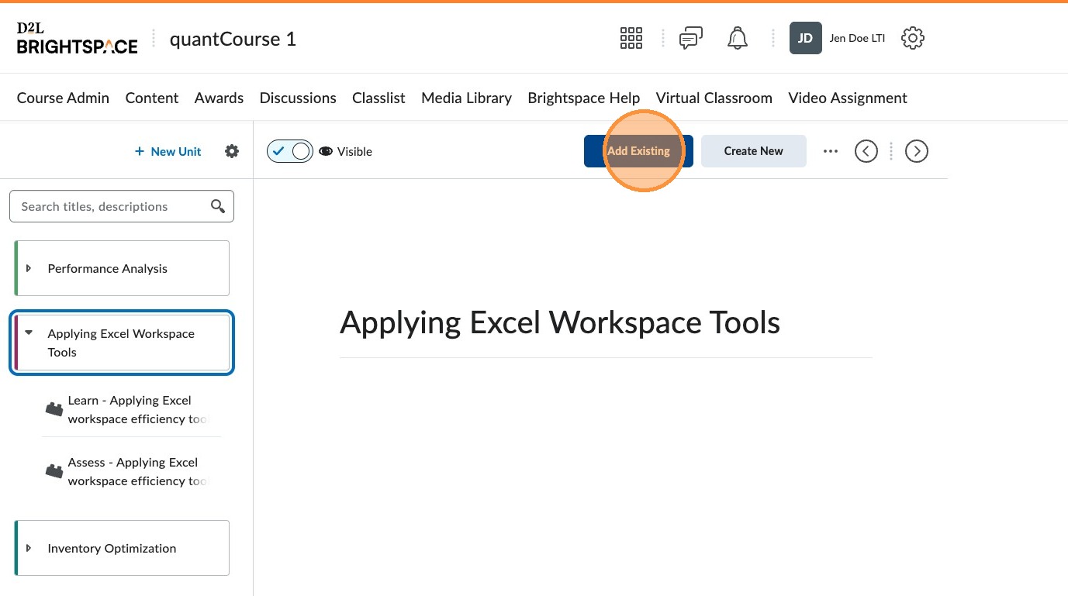Viewport: 1068px width, 596px height.
Task: Click the unit settings gear beside New Unit
Action: pyautogui.click(x=232, y=151)
